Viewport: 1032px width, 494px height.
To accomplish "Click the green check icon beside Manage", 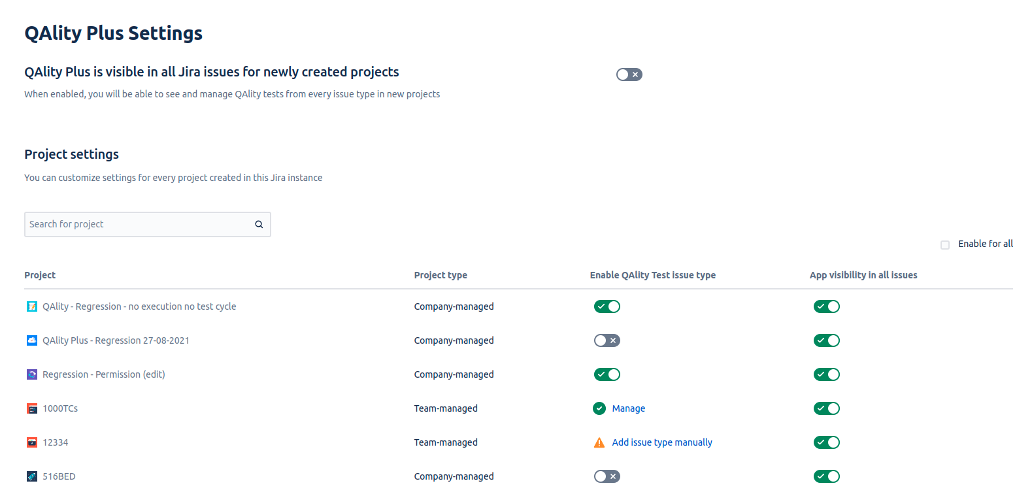I will click(x=599, y=408).
